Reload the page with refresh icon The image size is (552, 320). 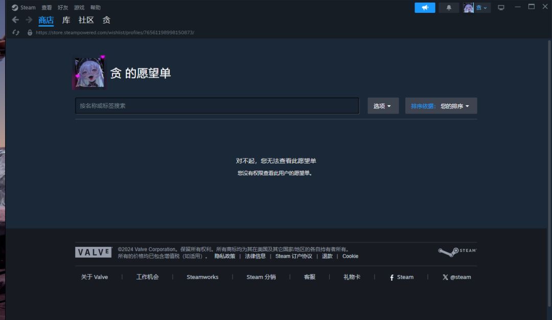click(16, 32)
